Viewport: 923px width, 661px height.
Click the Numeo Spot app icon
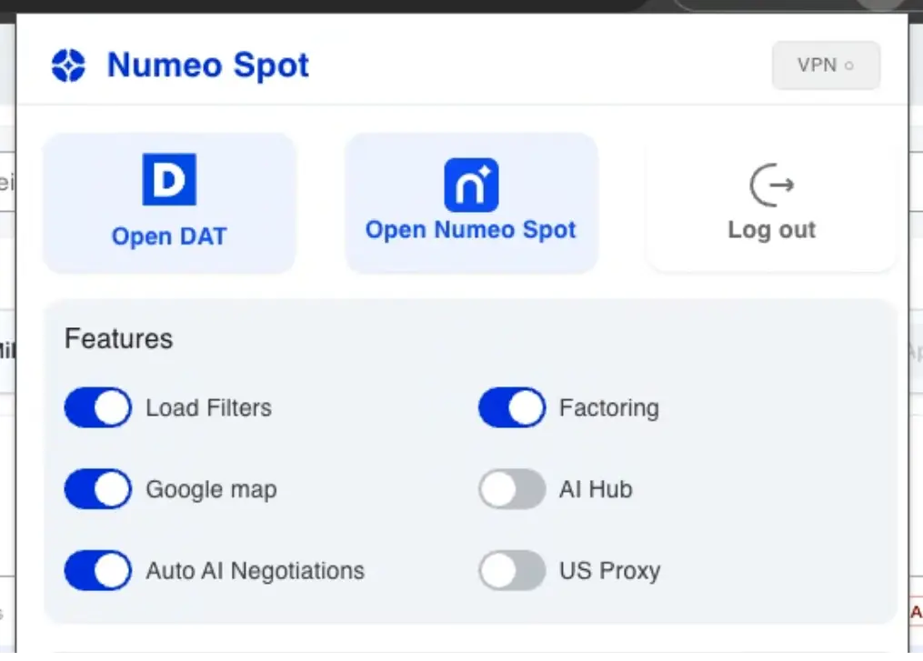(471, 185)
